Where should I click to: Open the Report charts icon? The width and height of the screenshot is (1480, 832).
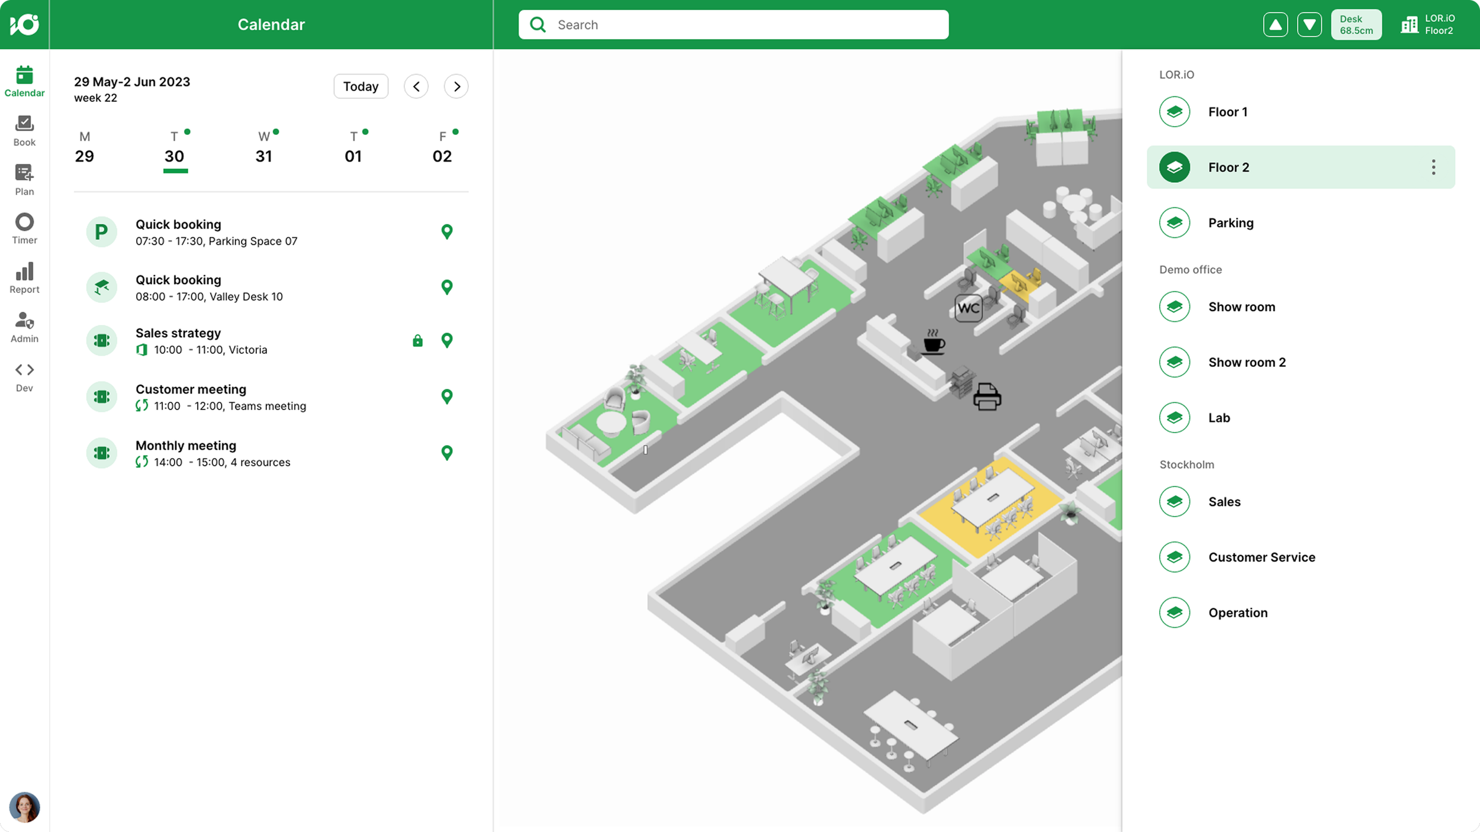point(24,278)
